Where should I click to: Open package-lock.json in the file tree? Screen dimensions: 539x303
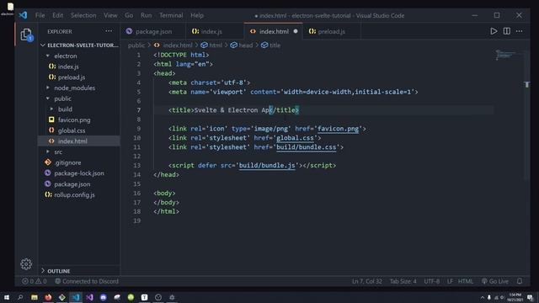(79, 173)
